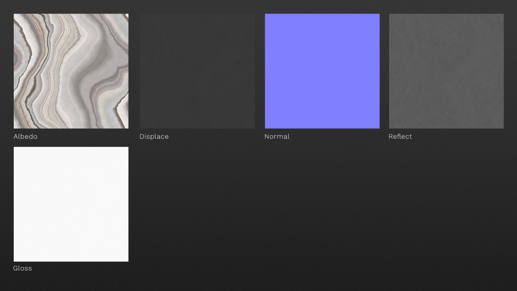The height and width of the screenshot is (291, 517).
Task: Click the "Normal" label text
Action: click(x=277, y=137)
